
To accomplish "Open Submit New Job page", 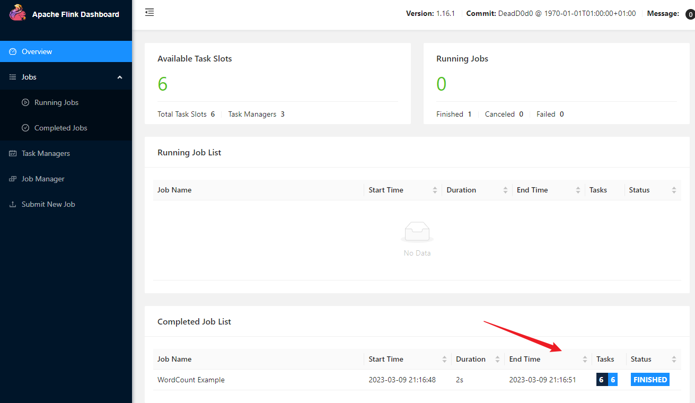I will coord(66,204).
